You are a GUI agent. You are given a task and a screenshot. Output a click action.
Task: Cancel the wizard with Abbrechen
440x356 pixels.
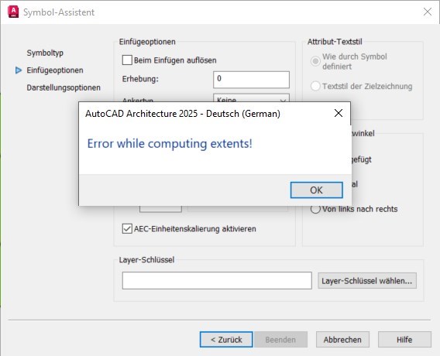coord(342,340)
